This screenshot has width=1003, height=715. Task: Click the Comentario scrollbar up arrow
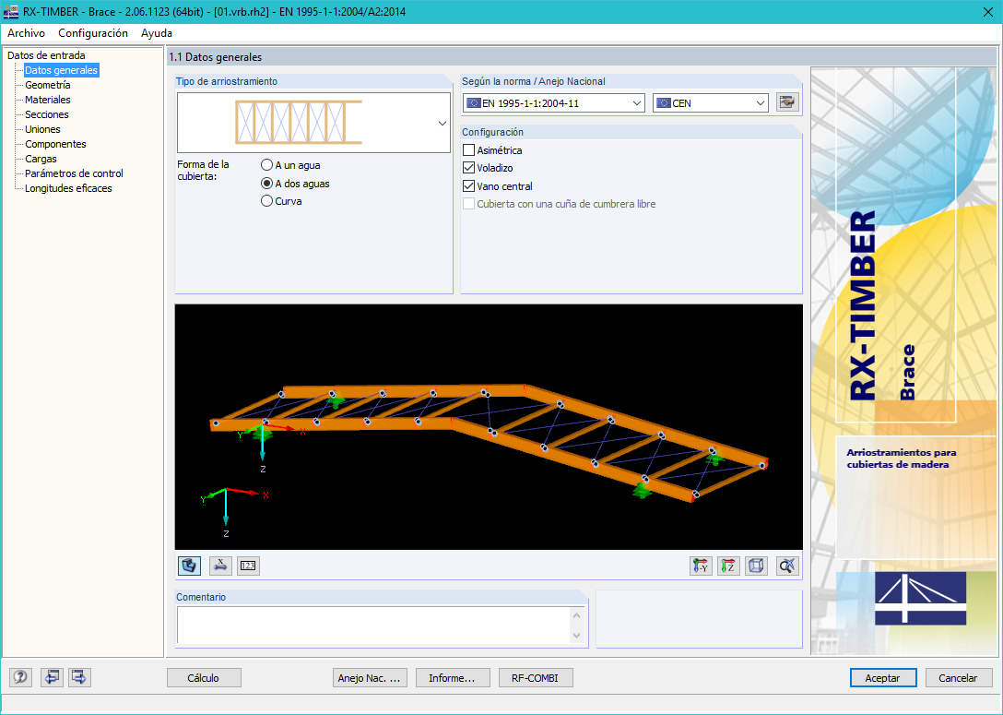coord(577,615)
